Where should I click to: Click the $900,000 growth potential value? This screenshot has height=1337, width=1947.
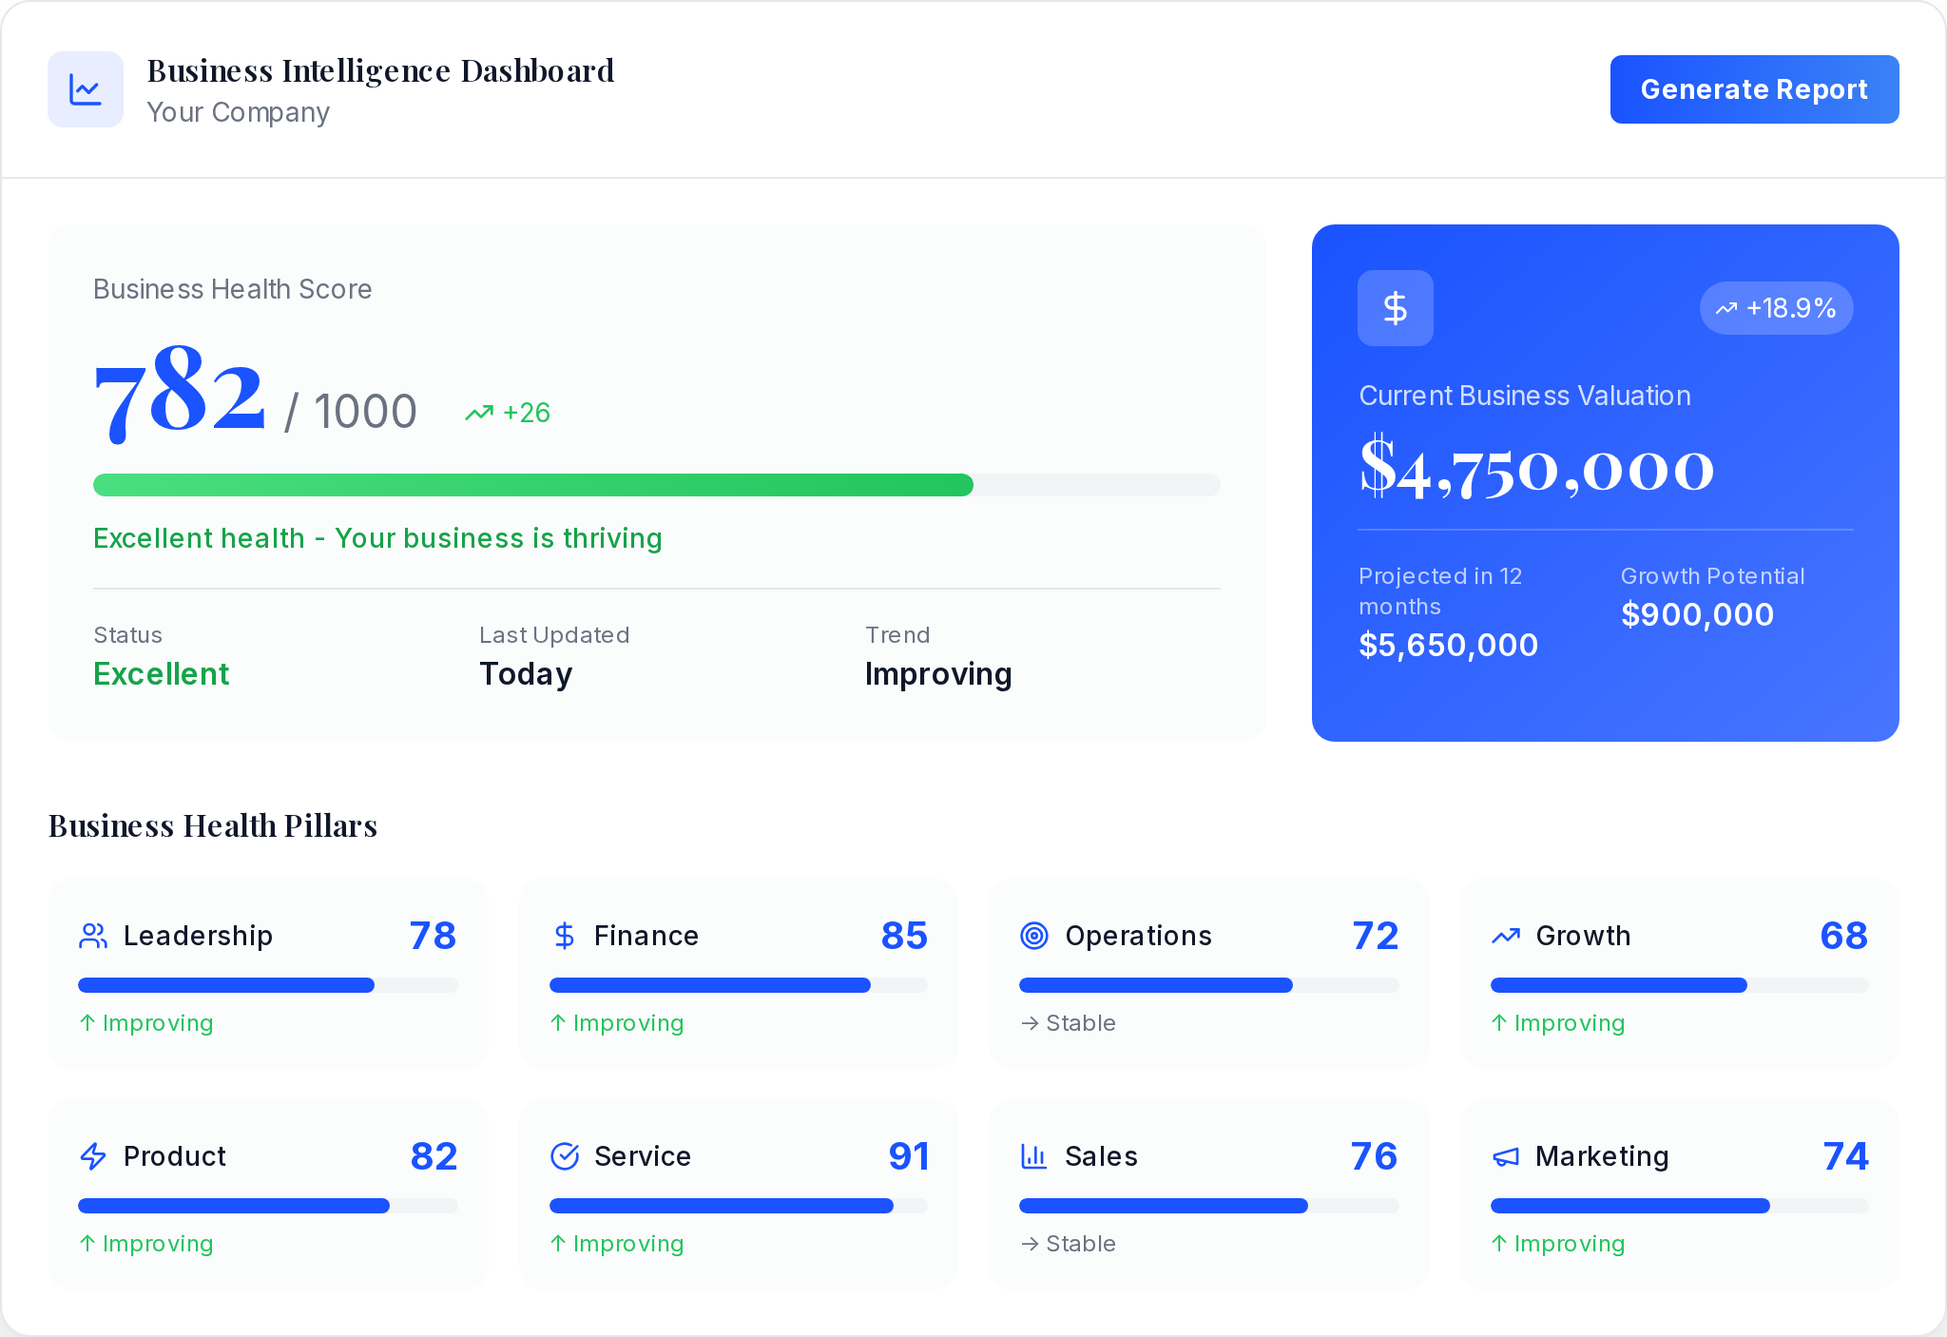tap(1697, 614)
